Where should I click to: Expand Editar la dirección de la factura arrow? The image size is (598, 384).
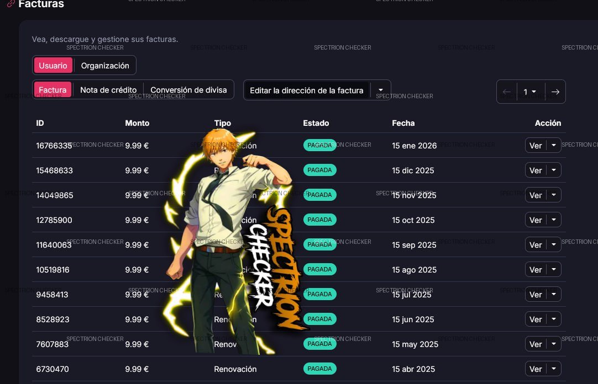pyautogui.click(x=380, y=90)
